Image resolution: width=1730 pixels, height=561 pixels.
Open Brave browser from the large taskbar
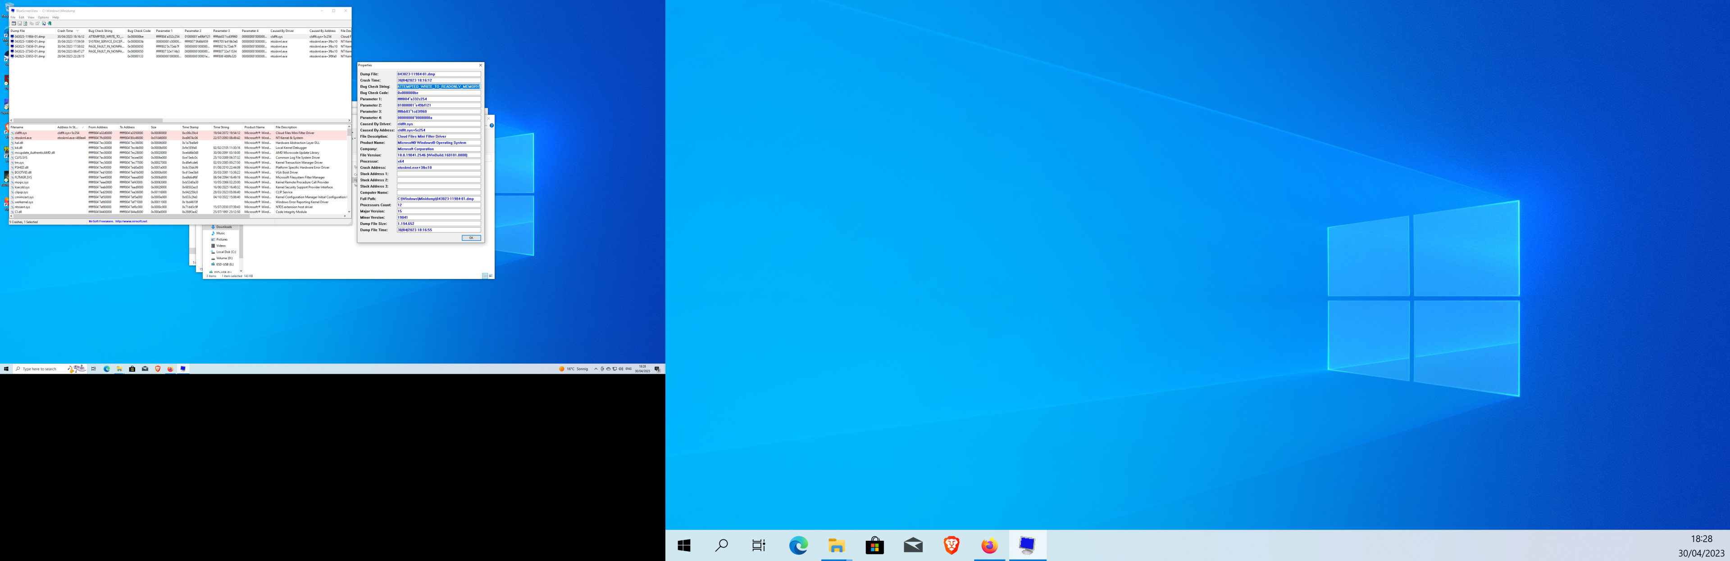click(951, 545)
